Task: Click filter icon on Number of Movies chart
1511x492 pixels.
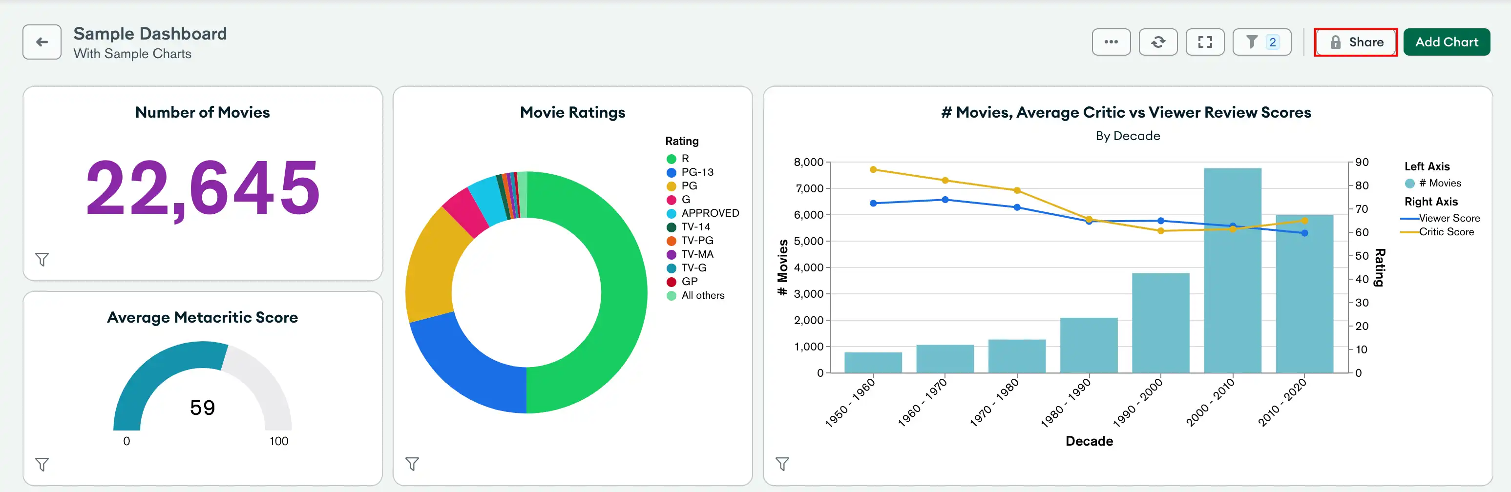Action: pyautogui.click(x=42, y=259)
